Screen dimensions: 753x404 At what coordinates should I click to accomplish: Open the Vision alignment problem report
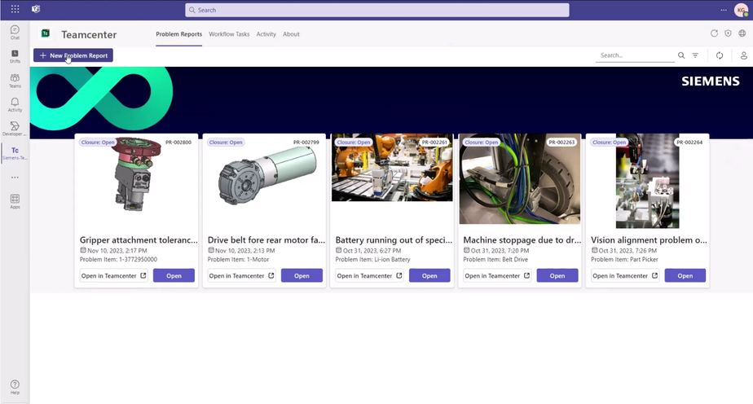[685, 275]
